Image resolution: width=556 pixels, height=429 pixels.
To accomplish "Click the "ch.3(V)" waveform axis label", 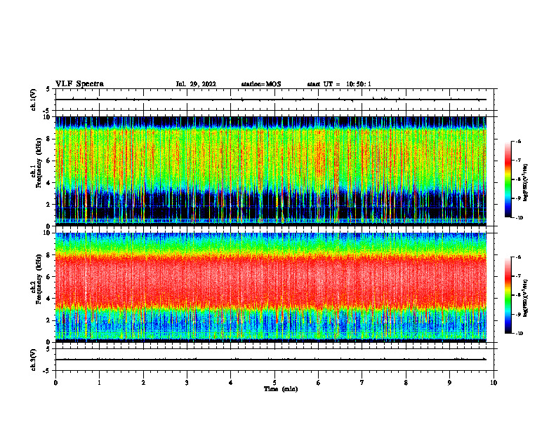I will point(34,360).
